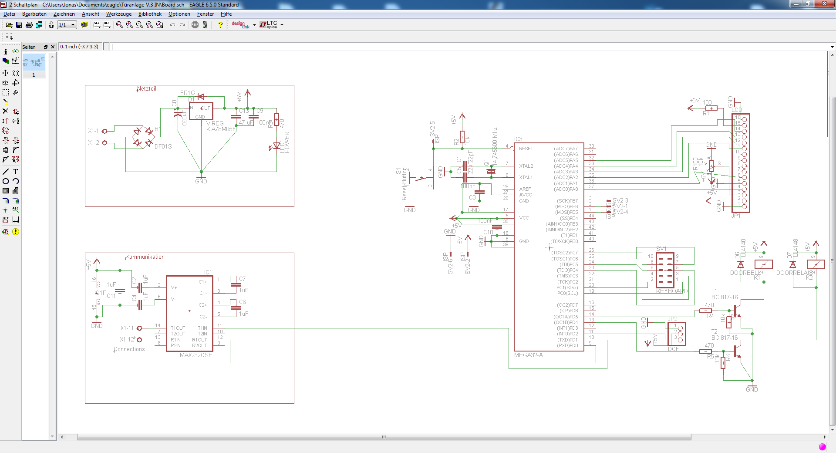Click the horizontal scrollbar below the schematic
The height and width of the screenshot is (453, 836).
coord(383,437)
